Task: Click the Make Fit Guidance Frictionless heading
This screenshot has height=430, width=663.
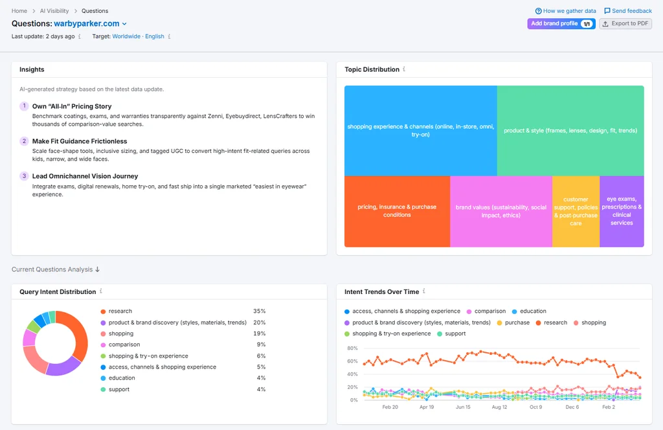Action: pyautogui.click(x=80, y=141)
